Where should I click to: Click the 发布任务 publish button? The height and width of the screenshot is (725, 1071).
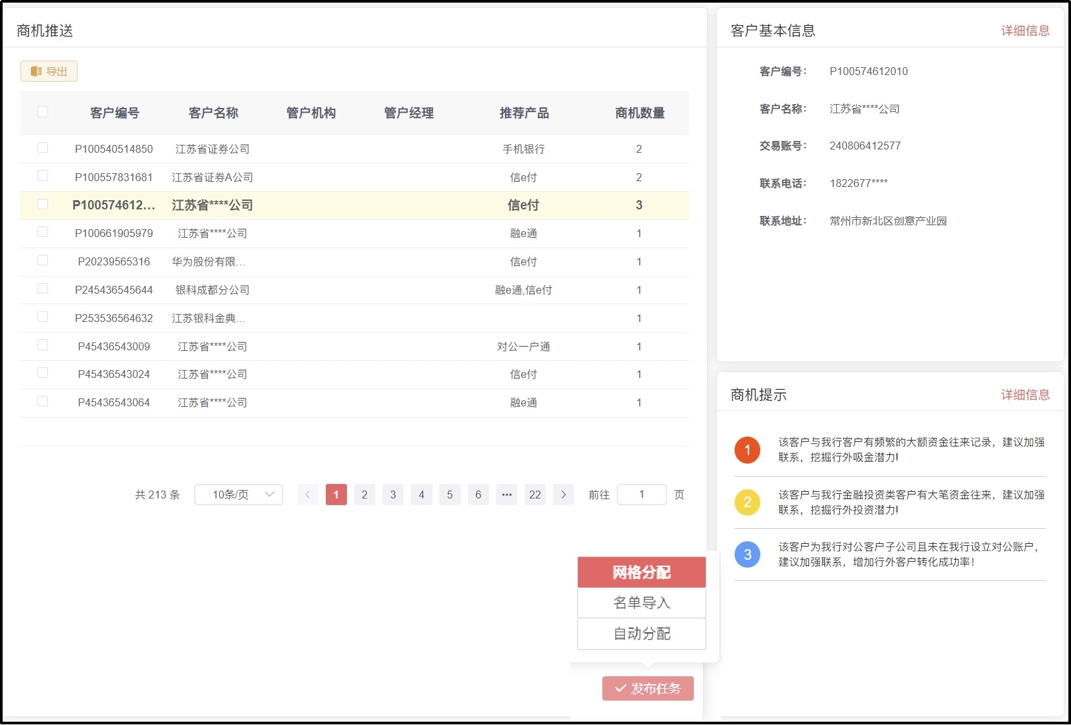pos(648,688)
